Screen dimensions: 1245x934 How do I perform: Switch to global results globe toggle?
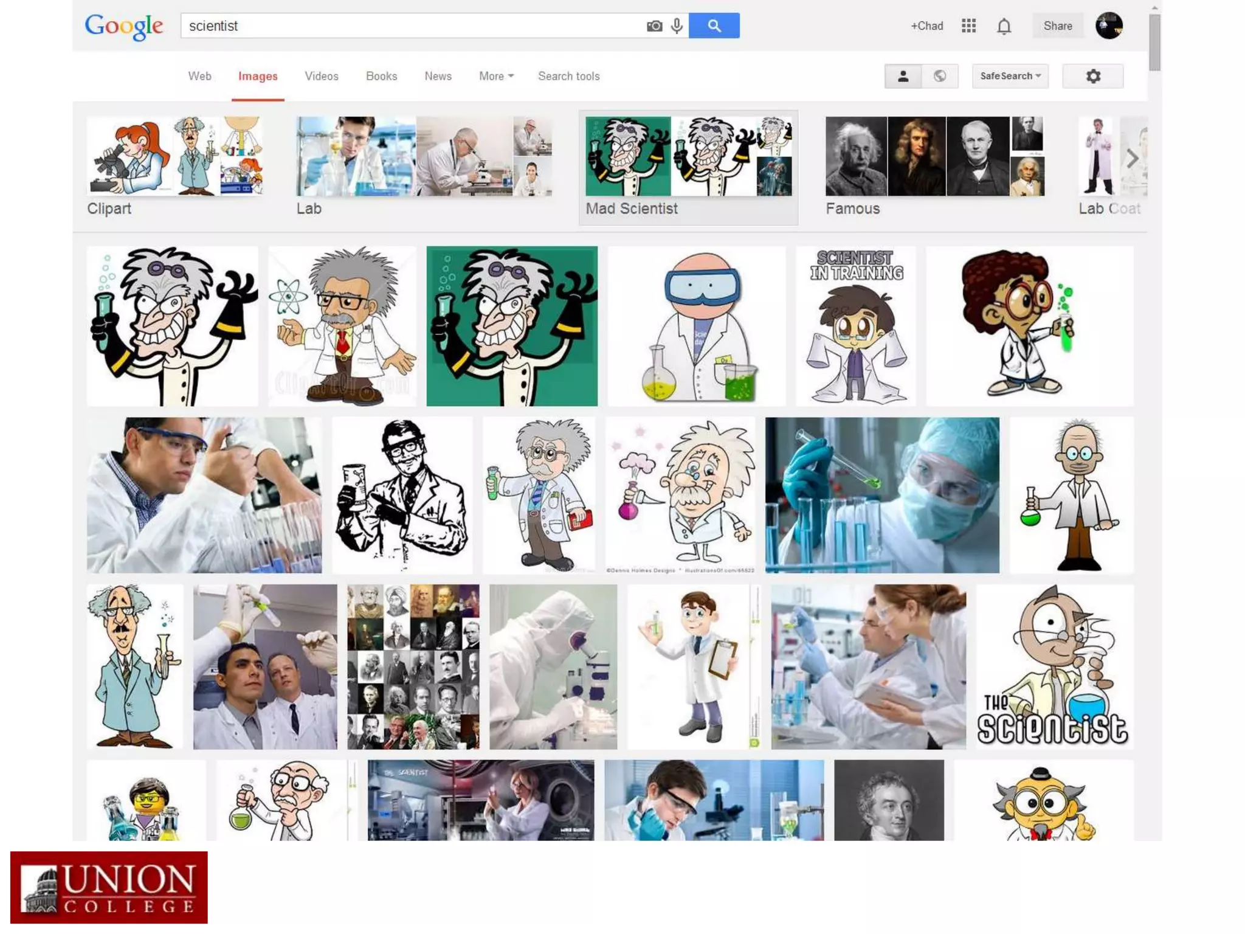click(940, 77)
